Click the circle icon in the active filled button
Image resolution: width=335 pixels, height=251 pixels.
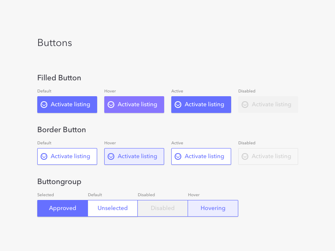pos(178,105)
